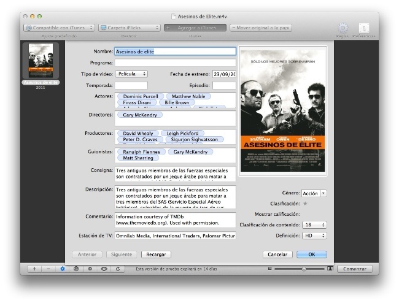Select the Firass Dirani actor token
This screenshot has height=303, width=399.
click(137, 102)
